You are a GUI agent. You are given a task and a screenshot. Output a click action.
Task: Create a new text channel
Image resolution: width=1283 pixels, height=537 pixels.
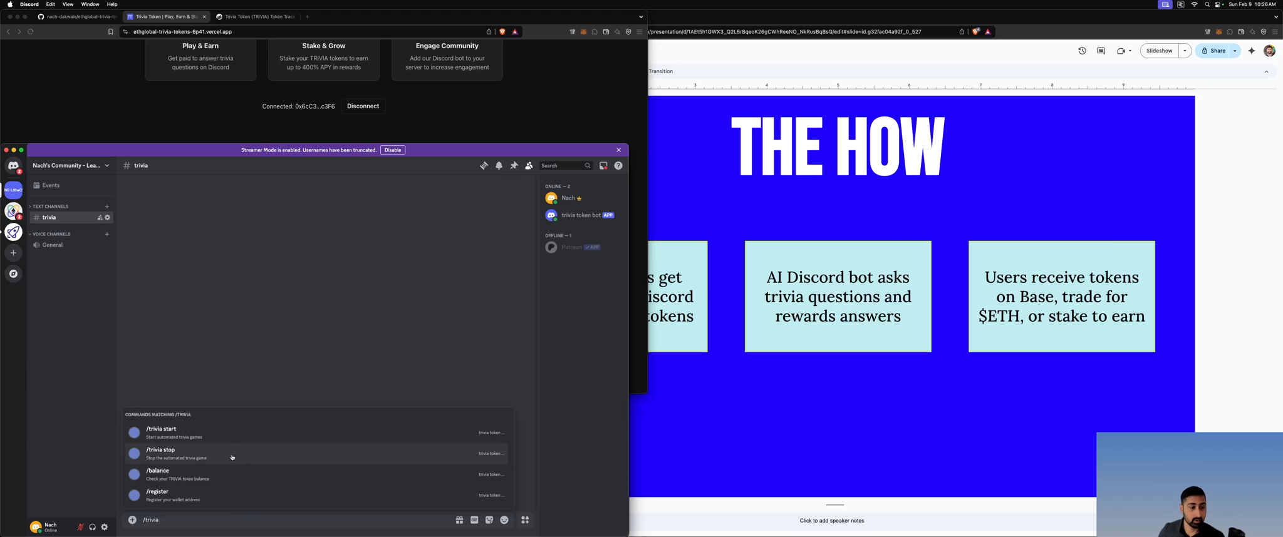tap(107, 207)
